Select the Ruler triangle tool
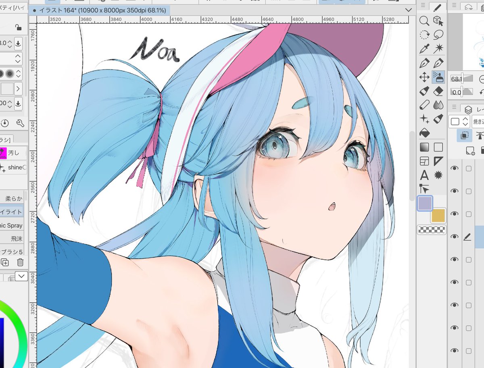This screenshot has width=484, height=368. coord(438,161)
